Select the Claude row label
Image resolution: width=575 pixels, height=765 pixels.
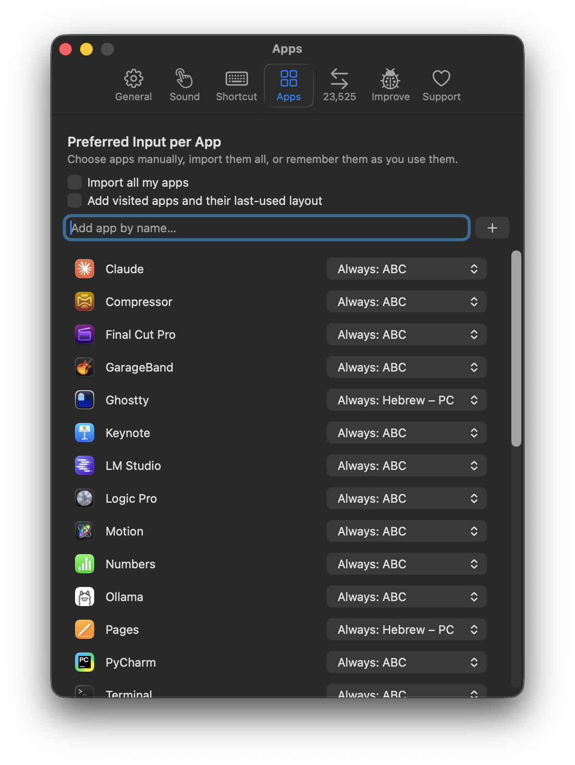[x=125, y=269]
